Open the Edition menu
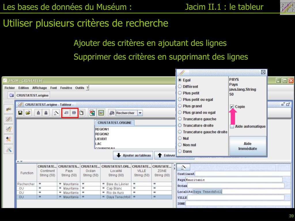This screenshot has width=295, height=221. pyautogui.click(x=24, y=88)
